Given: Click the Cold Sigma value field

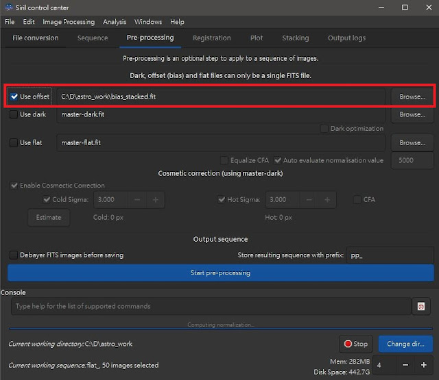Looking at the screenshot, I should 111,200.
